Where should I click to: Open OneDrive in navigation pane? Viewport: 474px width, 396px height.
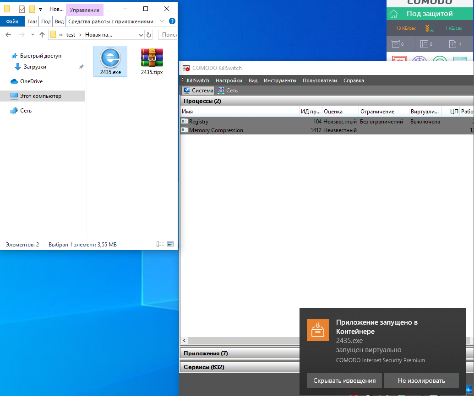(x=31, y=81)
